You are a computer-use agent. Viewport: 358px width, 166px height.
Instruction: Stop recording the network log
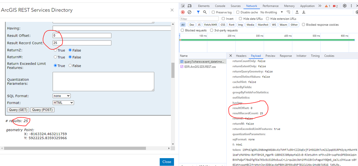point(183,12)
